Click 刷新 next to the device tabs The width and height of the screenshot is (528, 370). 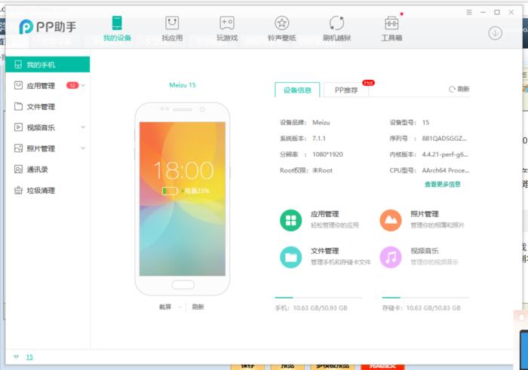click(x=459, y=90)
